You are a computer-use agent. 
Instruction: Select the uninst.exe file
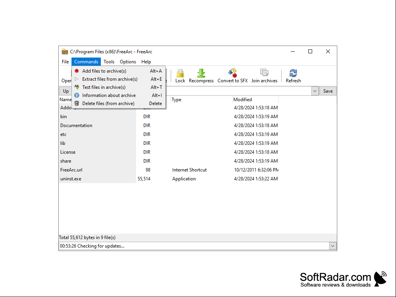[x=169, y=178]
